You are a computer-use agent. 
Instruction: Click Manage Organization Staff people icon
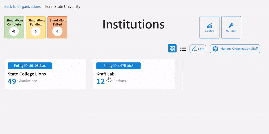[215, 49]
